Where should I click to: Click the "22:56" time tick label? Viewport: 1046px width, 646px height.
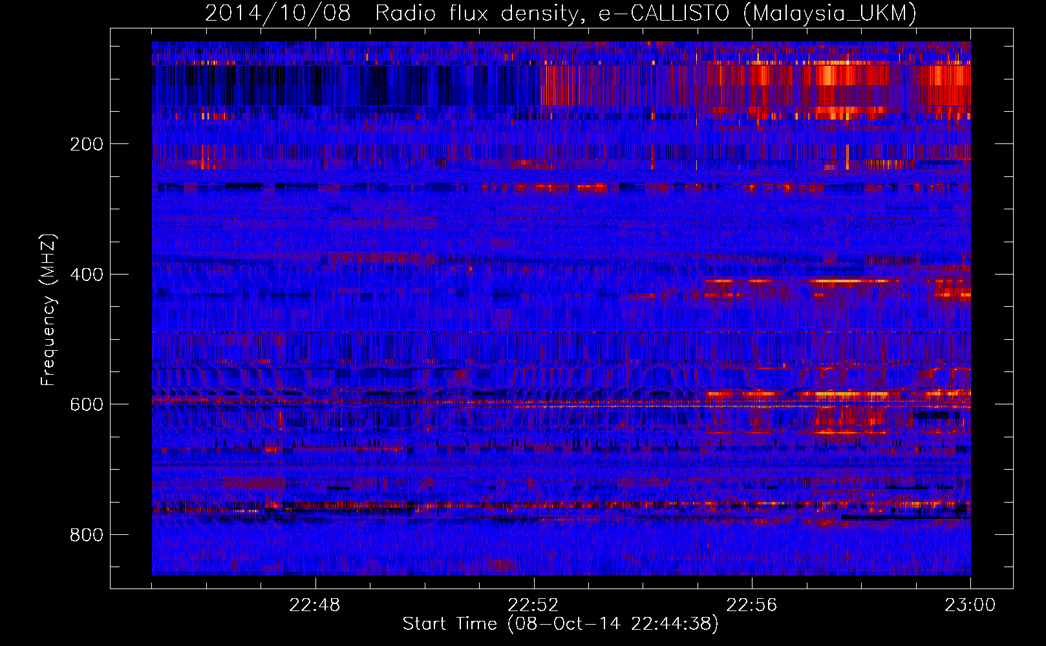pyautogui.click(x=752, y=605)
